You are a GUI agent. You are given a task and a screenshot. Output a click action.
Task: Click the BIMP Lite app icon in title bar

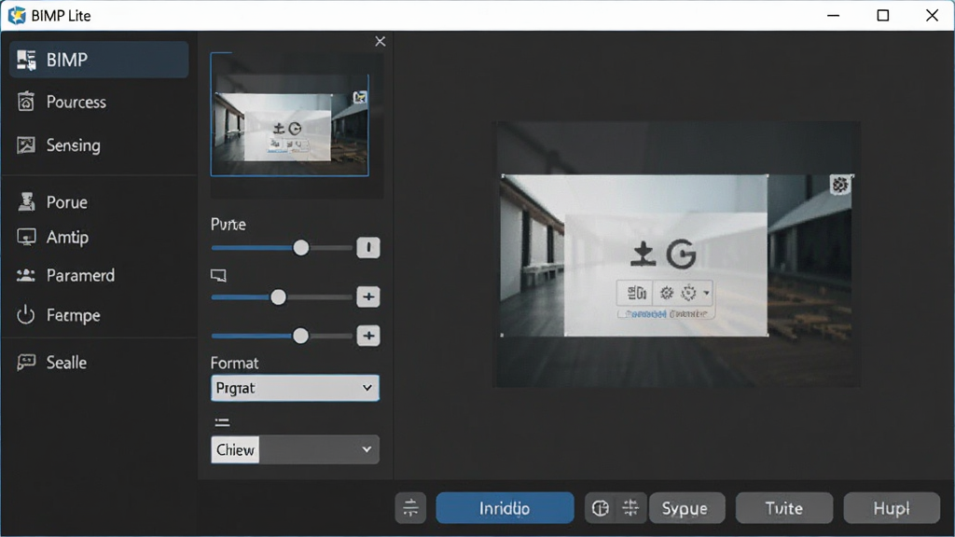point(17,15)
